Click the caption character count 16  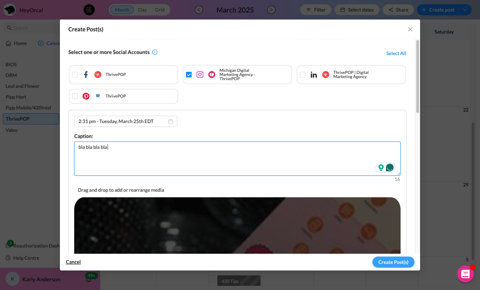coord(397,179)
